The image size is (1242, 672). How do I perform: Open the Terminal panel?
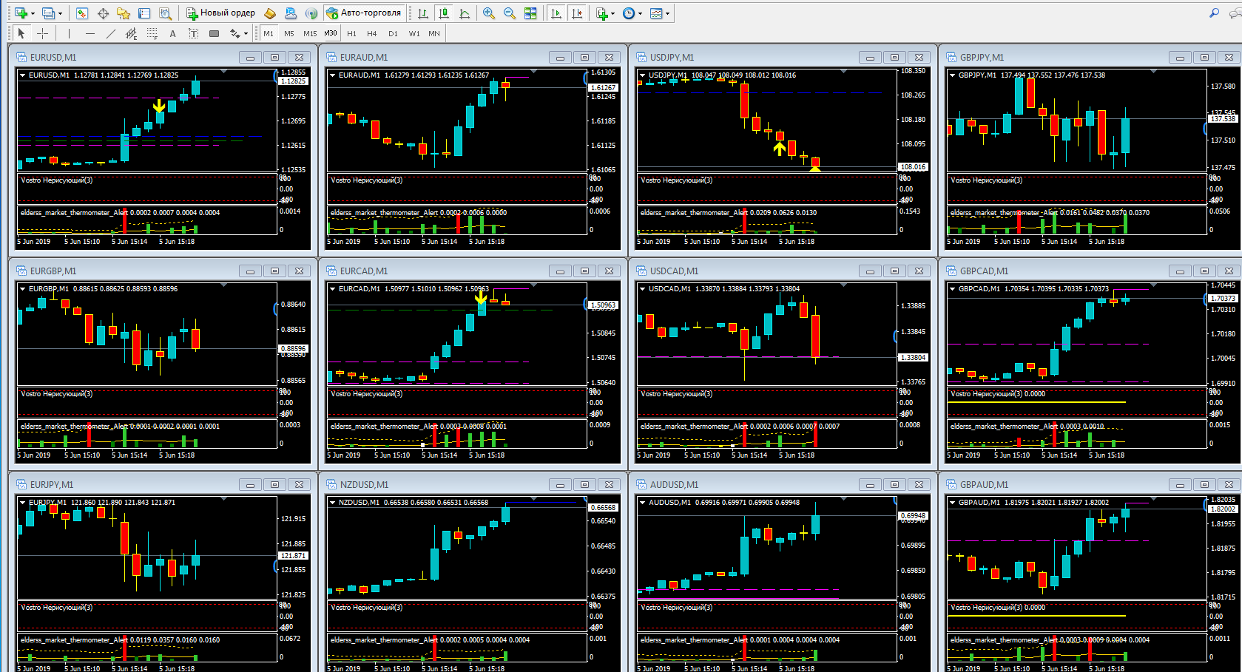click(144, 13)
